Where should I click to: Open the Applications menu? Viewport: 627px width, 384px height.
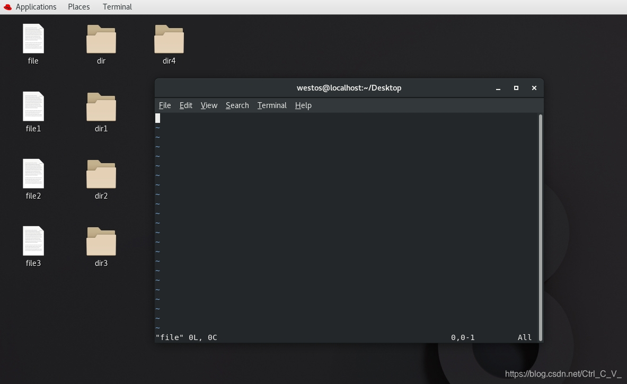pos(36,7)
